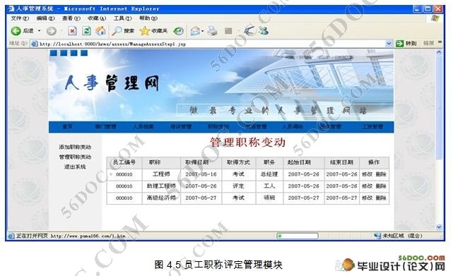Click the 退出系统 sidebar link
This screenshot has width=451, height=276.
[x=75, y=167]
